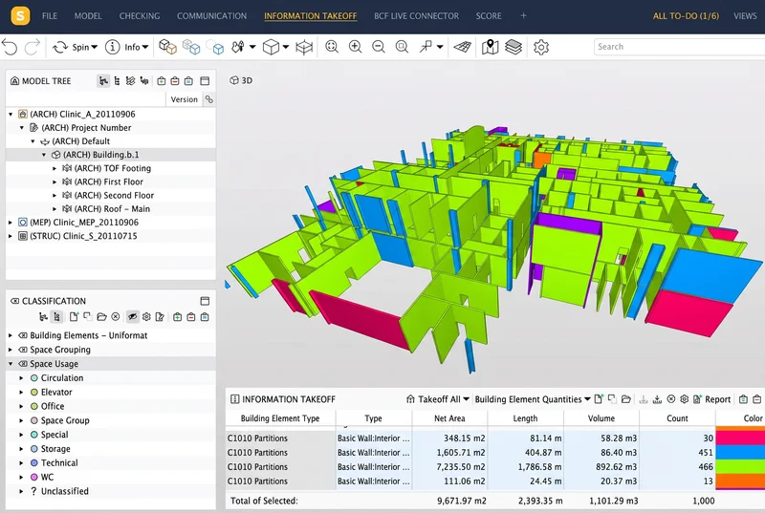Open the FILE menu
The image size is (765, 513).
pos(50,15)
